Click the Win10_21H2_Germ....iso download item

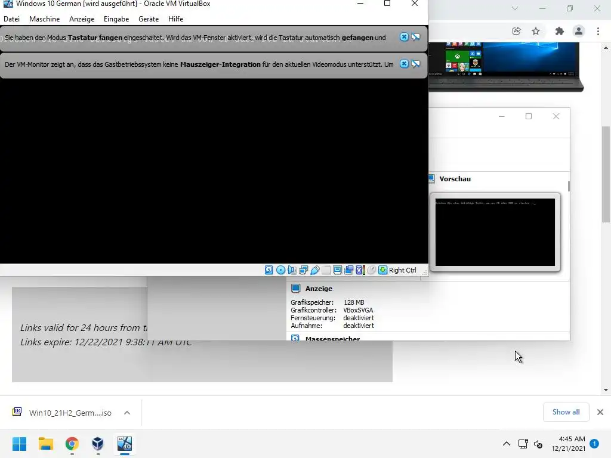(x=62, y=413)
